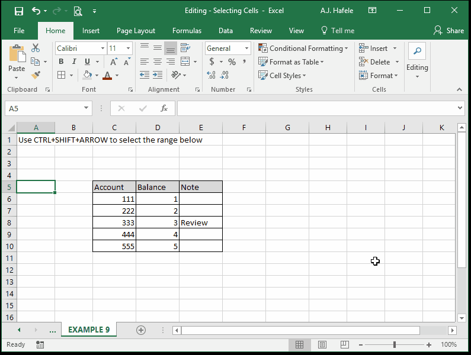471x355 pixels.
Task: Toggle Italic formatting
Action: pyautogui.click(x=74, y=62)
